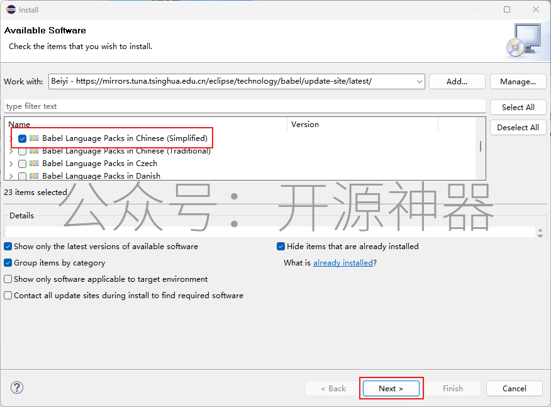Follow the already installed link

[x=343, y=262]
